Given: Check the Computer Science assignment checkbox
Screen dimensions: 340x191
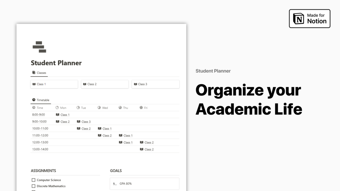Looking at the screenshot, I should pyautogui.click(x=33, y=180).
